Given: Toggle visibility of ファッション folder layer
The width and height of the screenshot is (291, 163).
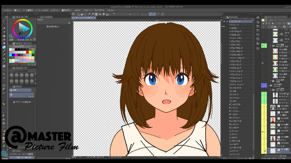Looking at the screenshot, I should [263, 85].
